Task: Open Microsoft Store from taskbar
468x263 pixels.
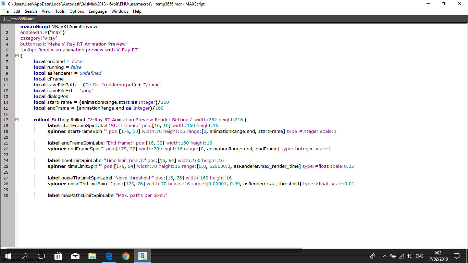Action: click(x=58, y=256)
